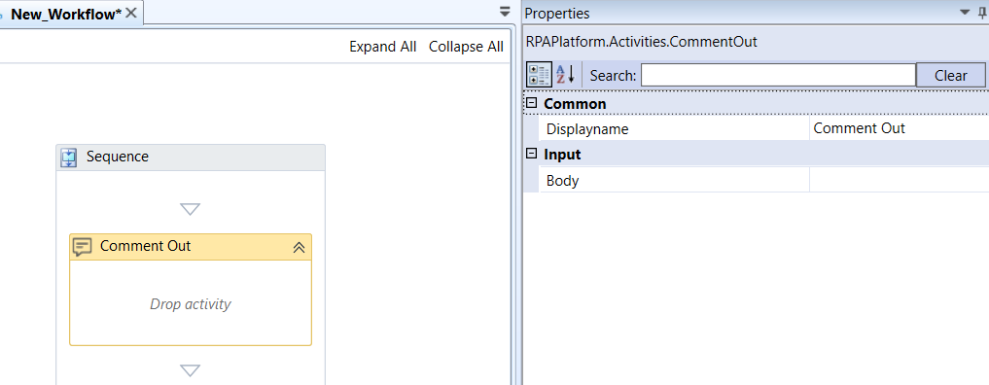Open the workflow tab list dropdown
989x385 pixels.
(505, 12)
